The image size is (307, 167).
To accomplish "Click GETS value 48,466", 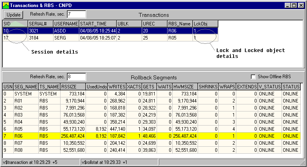I will click(x=149, y=136).
